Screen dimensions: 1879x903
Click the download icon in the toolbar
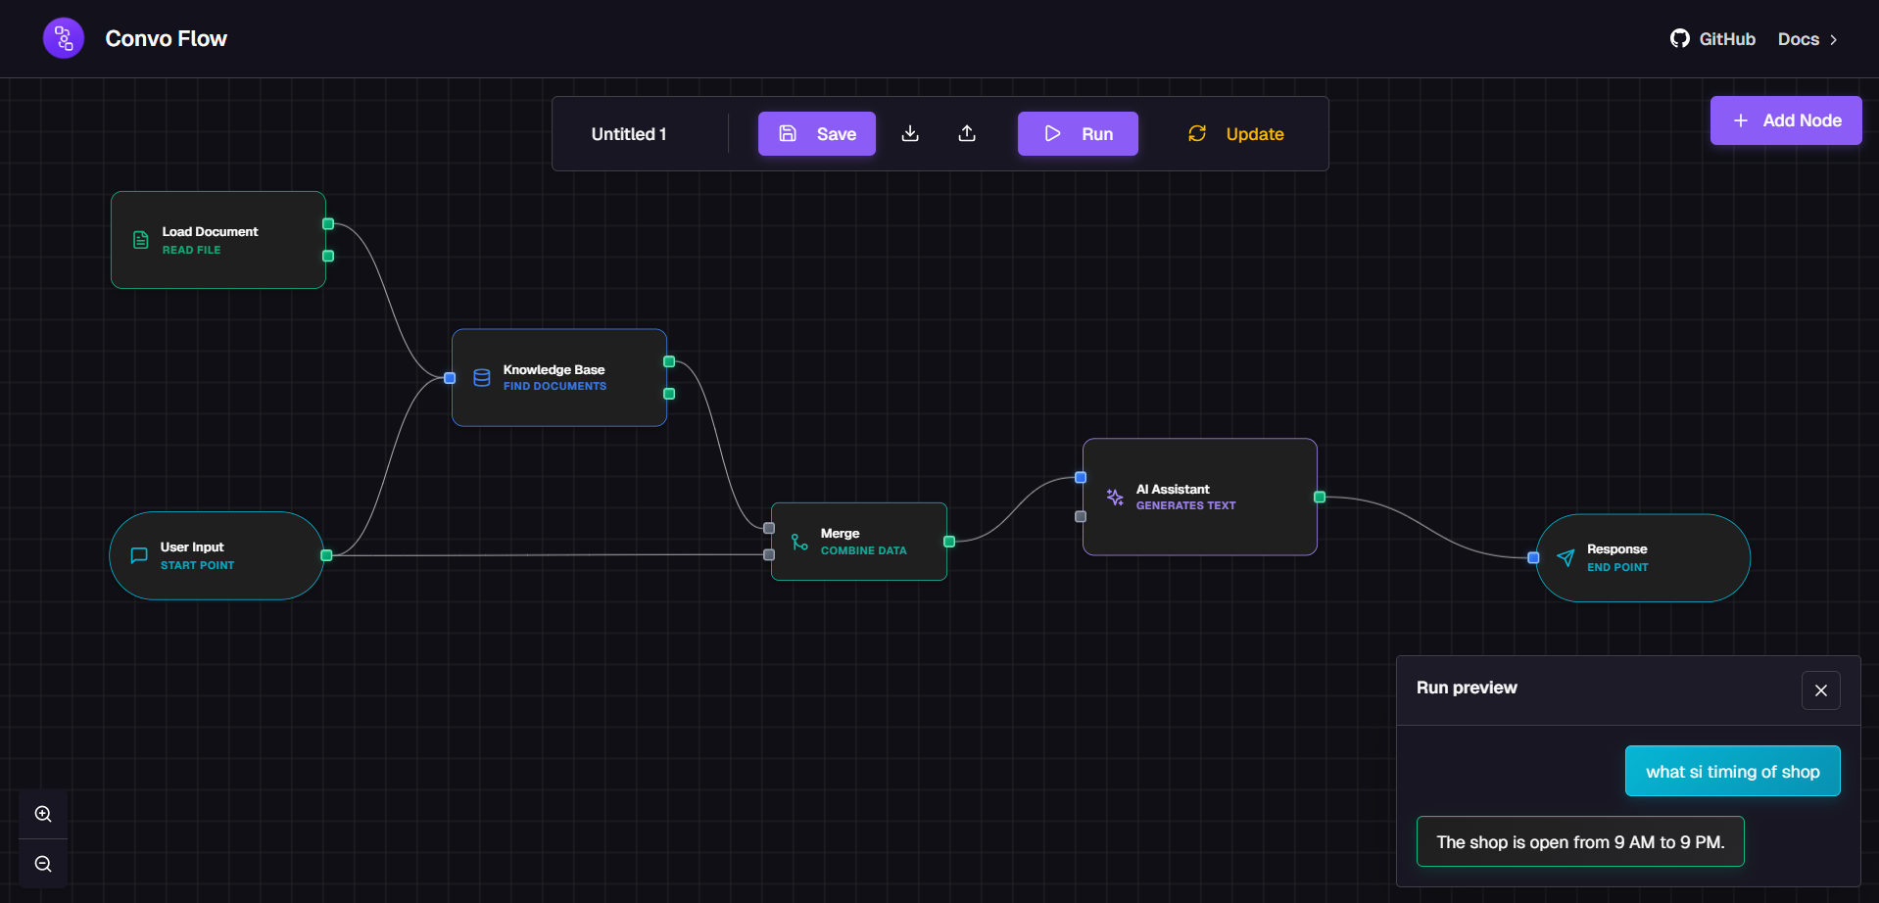tap(910, 133)
